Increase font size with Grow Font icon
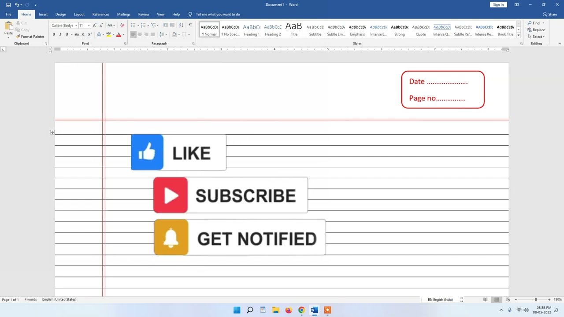The width and height of the screenshot is (564, 317). pos(94,26)
